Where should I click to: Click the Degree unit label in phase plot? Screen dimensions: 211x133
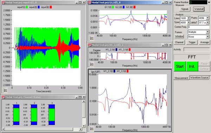tap(97, 50)
